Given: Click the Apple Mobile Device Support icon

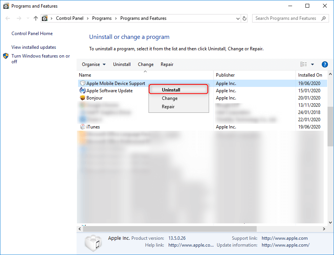Looking at the screenshot, I should point(82,83).
